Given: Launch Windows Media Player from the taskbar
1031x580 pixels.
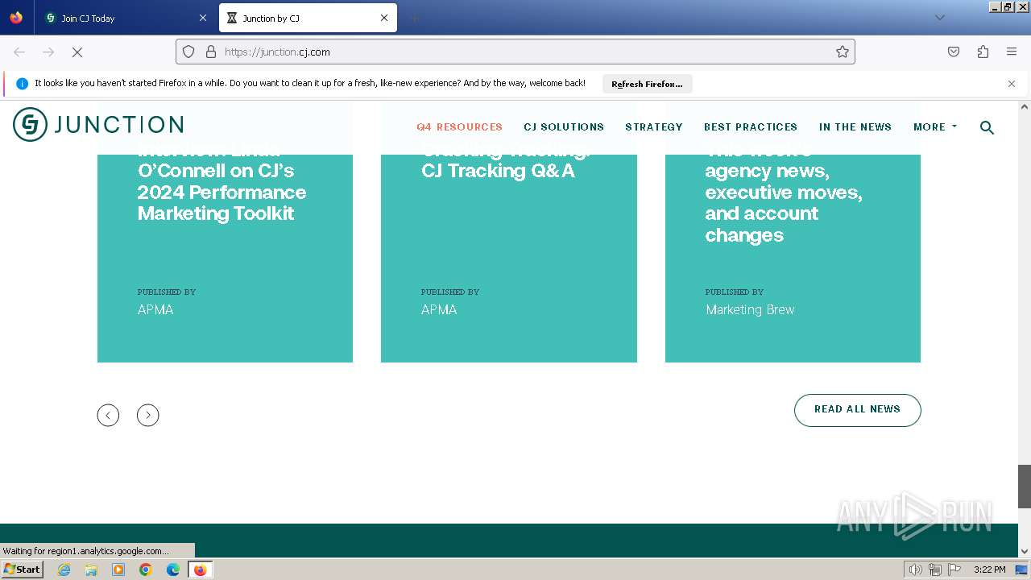Looking at the screenshot, I should tap(118, 570).
